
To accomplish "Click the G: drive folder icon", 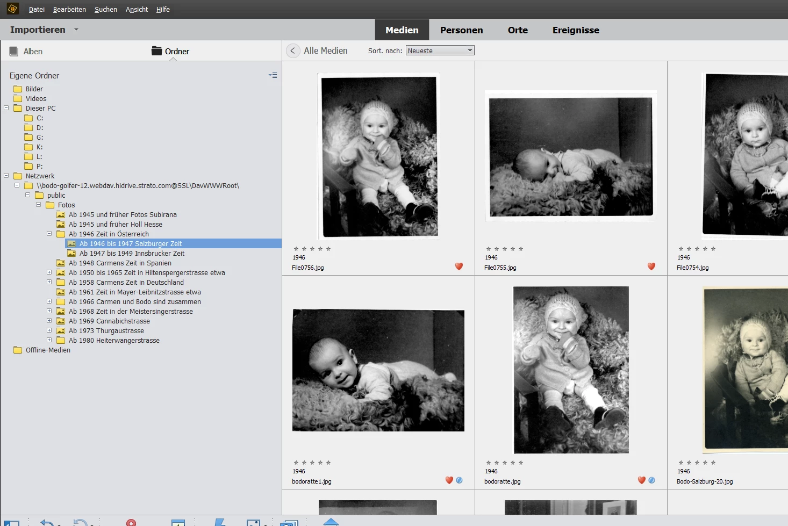I will (x=28, y=137).
